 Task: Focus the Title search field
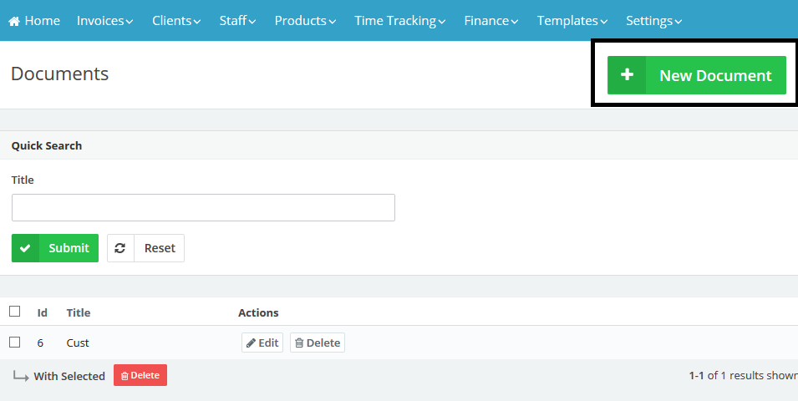click(x=203, y=208)
